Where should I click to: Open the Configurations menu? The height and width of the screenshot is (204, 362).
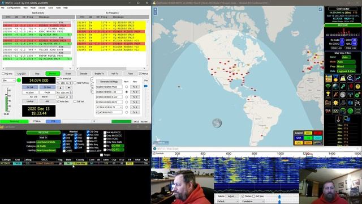[14, 7]
